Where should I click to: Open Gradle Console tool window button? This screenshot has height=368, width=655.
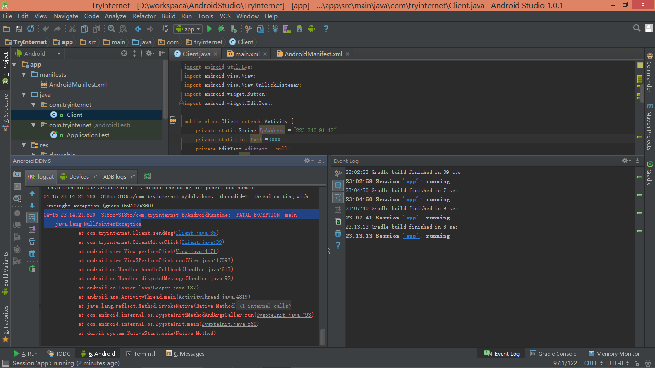(552, 354)
